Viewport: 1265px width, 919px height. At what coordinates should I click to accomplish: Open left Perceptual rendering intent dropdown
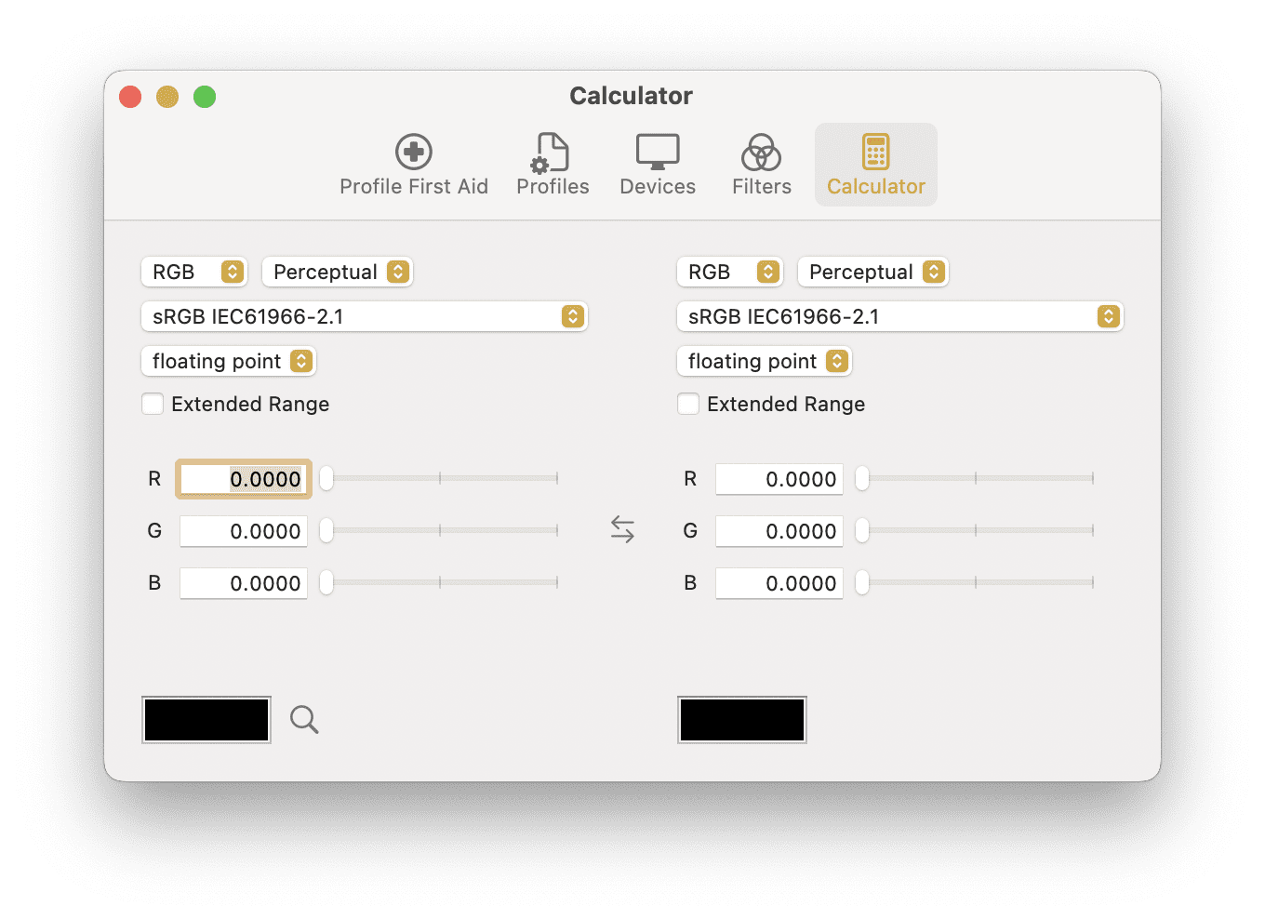(x=337, y=272)
